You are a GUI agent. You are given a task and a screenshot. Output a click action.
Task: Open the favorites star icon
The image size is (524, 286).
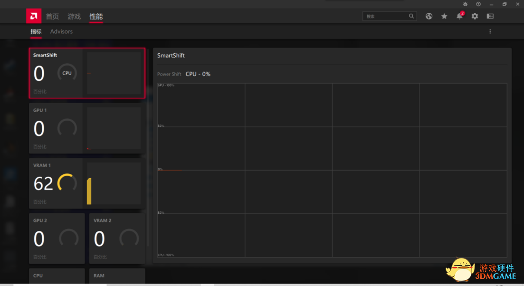coord(444,16)
